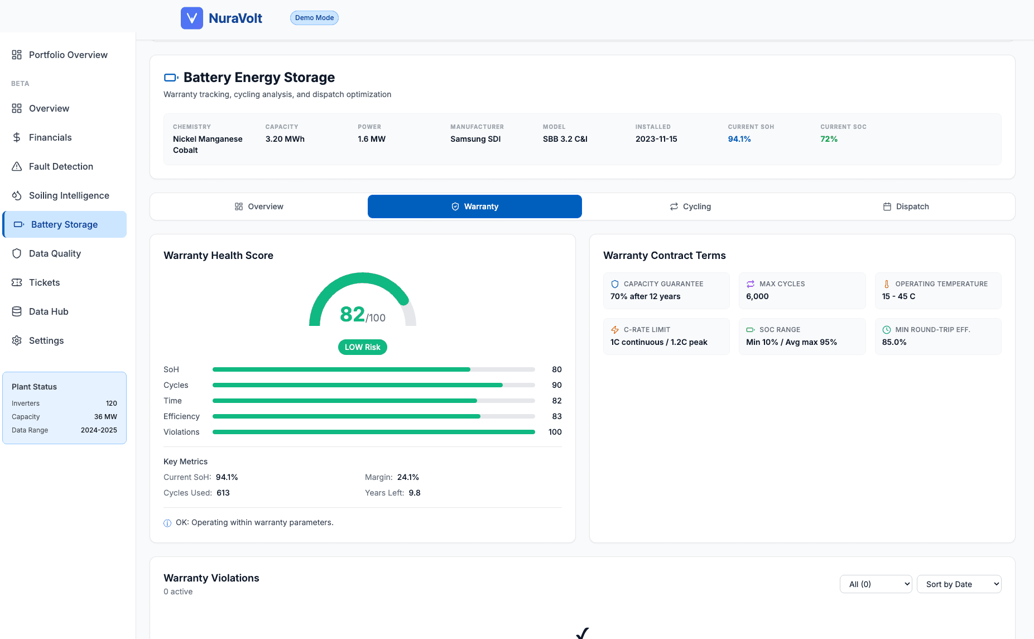Click the Demo Mode badge
The image size is (1034, 639).
pos(314,18)
